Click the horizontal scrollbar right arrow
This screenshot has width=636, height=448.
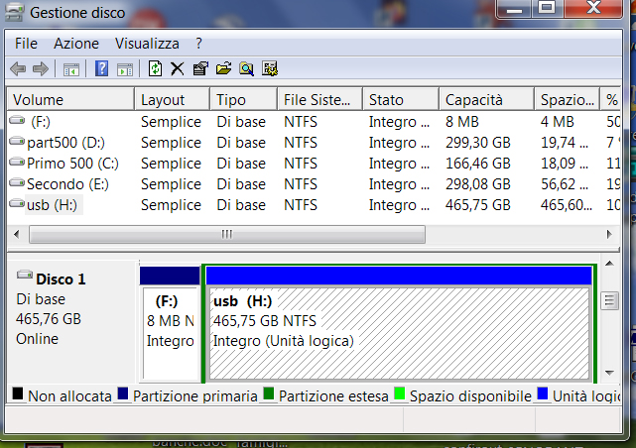(x=609, y=234)
